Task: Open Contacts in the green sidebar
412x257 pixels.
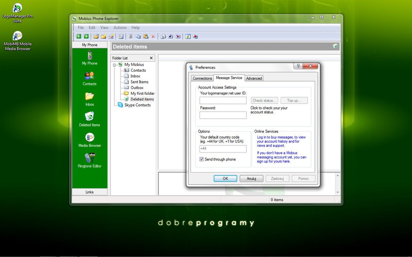Action: pyautogui.click(x=89, y=78)
